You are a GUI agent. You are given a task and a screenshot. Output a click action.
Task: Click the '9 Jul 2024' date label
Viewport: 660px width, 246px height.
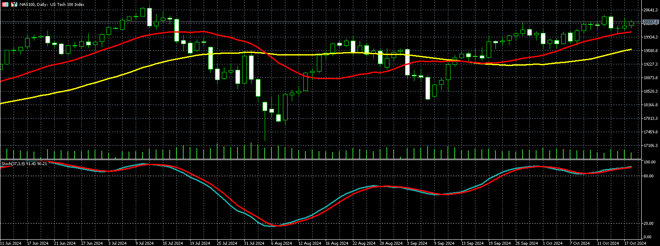tap(145, 243)
